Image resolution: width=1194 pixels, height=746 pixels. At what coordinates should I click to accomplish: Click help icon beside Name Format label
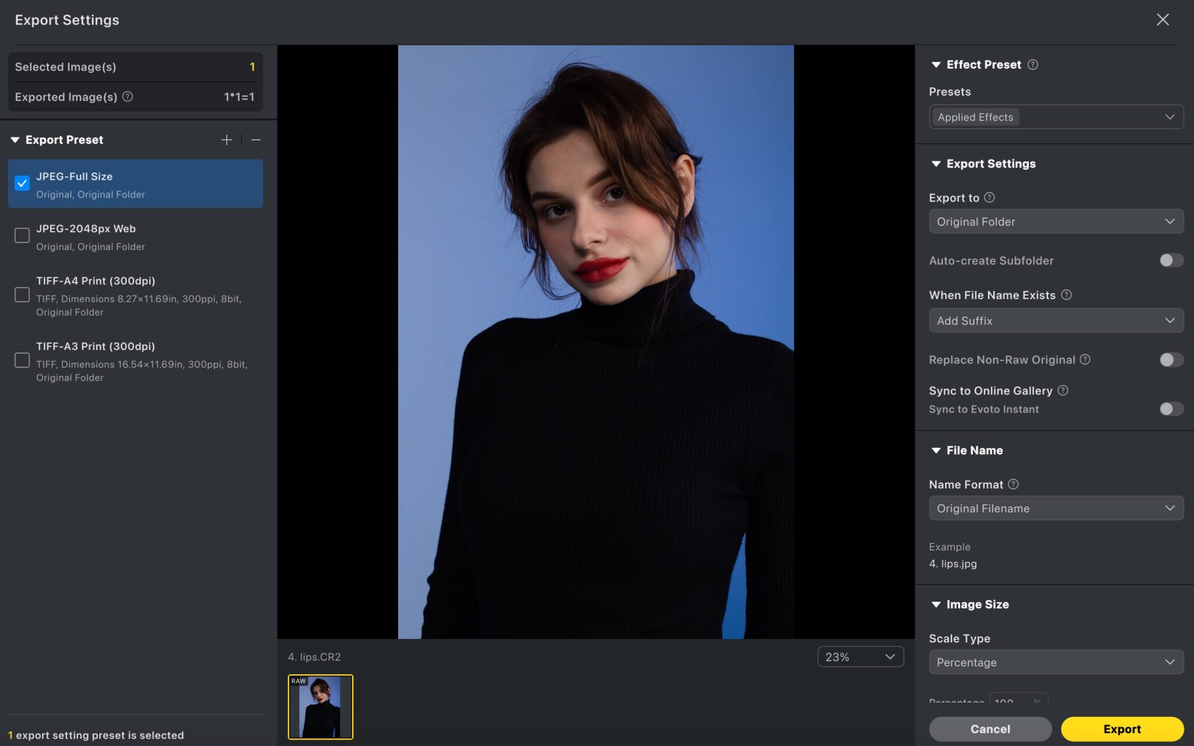(x=1013, y=484)
